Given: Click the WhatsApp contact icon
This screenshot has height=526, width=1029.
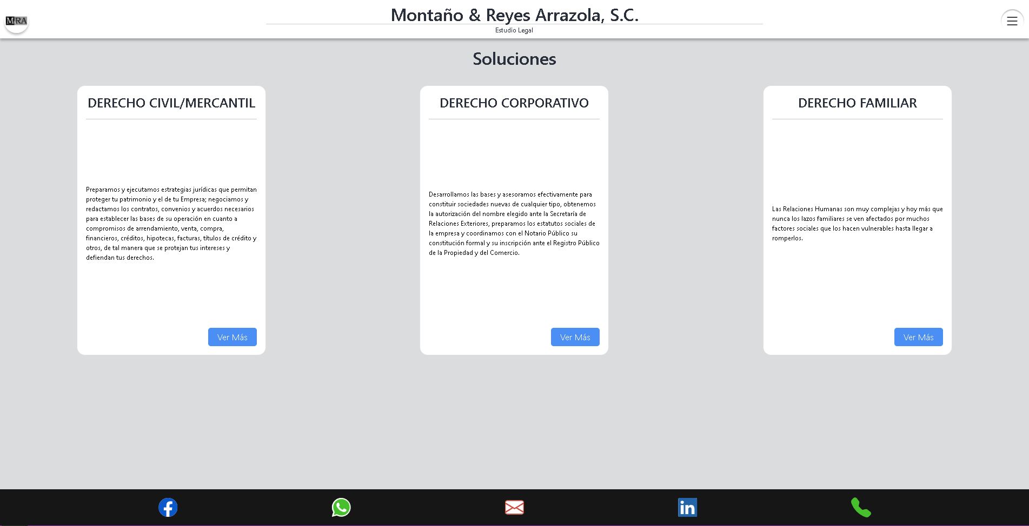Looking at the screenshot, I should pyautogui.click(x=341, y=507).
